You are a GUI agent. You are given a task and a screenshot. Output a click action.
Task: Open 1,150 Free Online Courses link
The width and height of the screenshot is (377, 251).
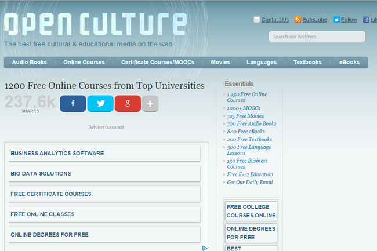tap(247, 97)
